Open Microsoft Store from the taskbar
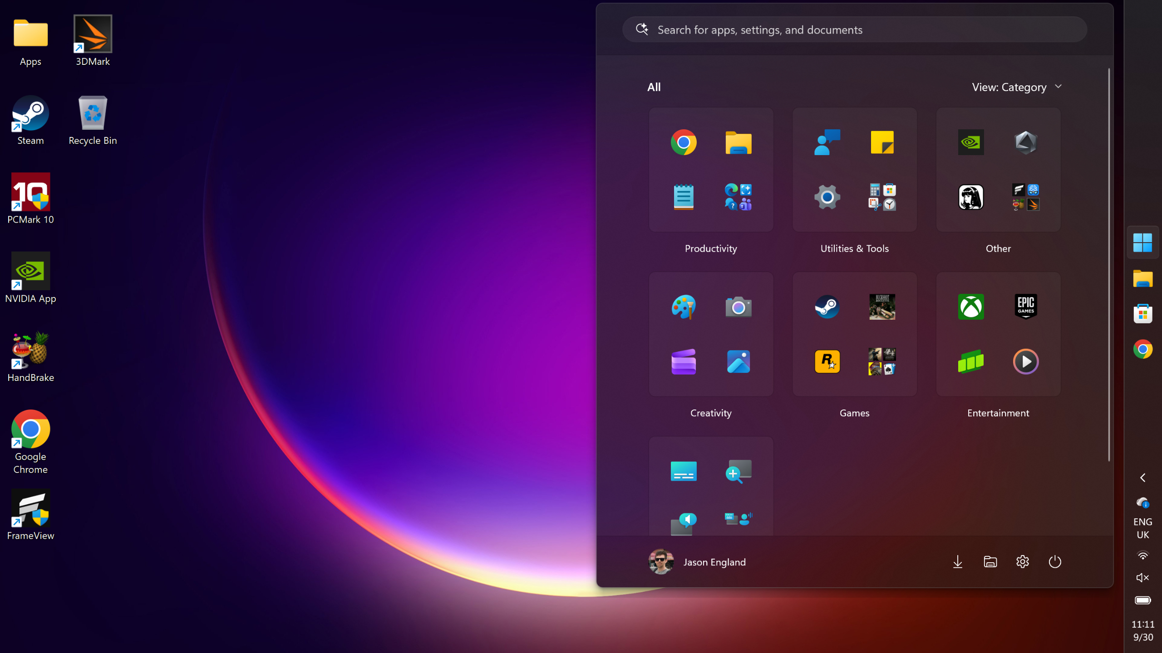 pyautogui.click(x=1142, y=314)
